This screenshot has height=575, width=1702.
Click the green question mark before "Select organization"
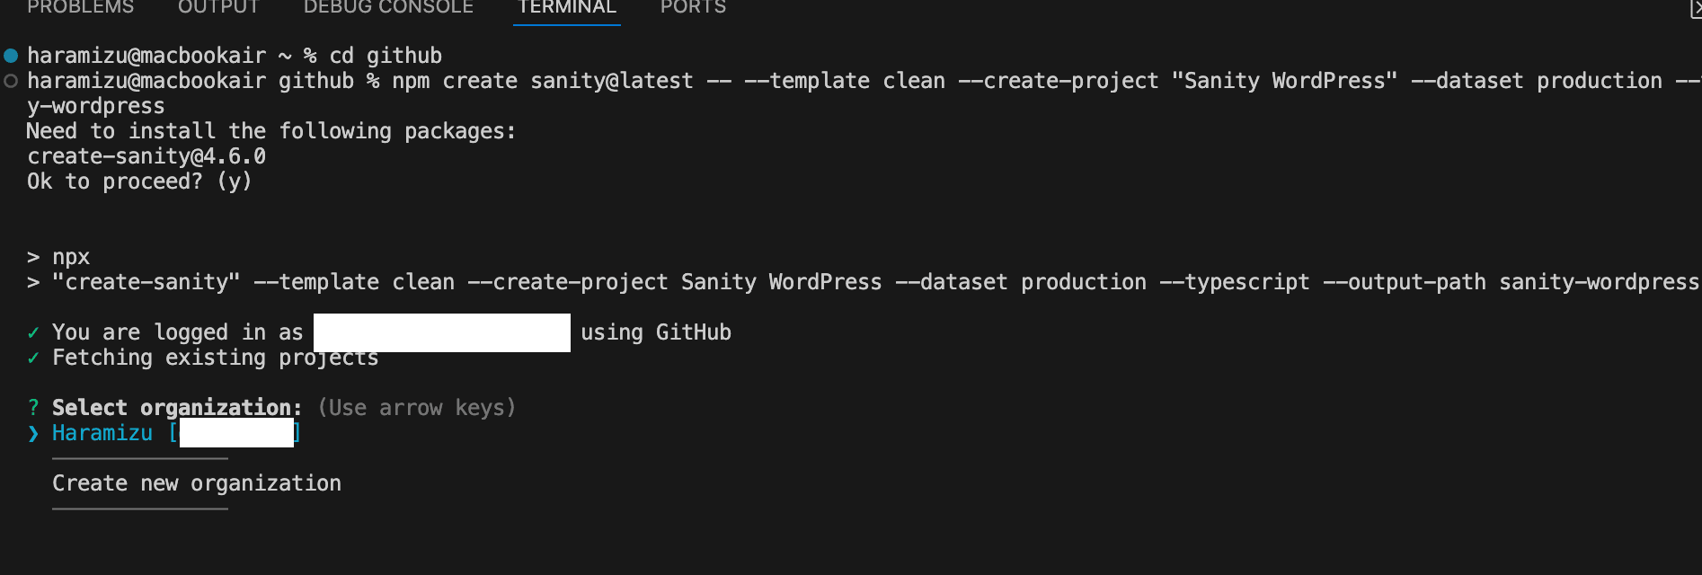coord(33,408)
